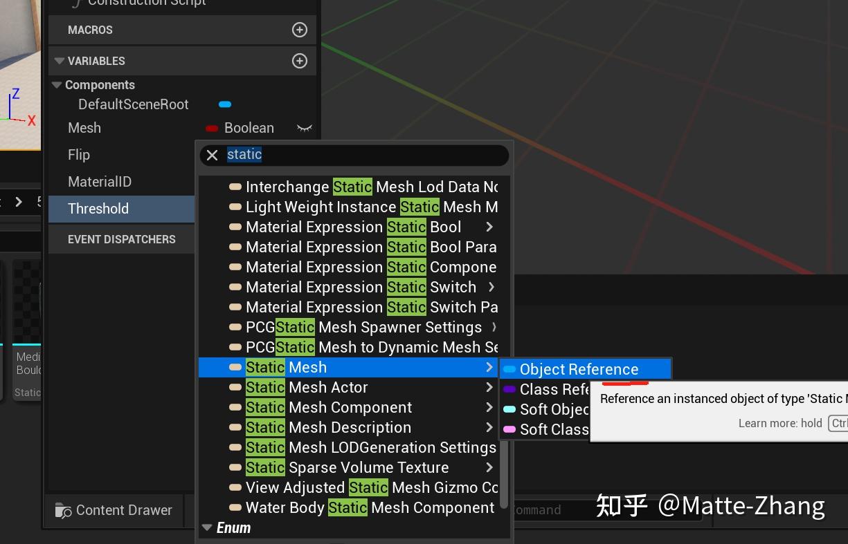Open the Static Sparse Volume Texture submenu
Screen dimensions: 848x544
[x=489, y=467]
